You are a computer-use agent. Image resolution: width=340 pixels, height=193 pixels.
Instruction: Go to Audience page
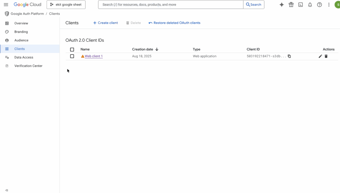[x=21, y=40]
